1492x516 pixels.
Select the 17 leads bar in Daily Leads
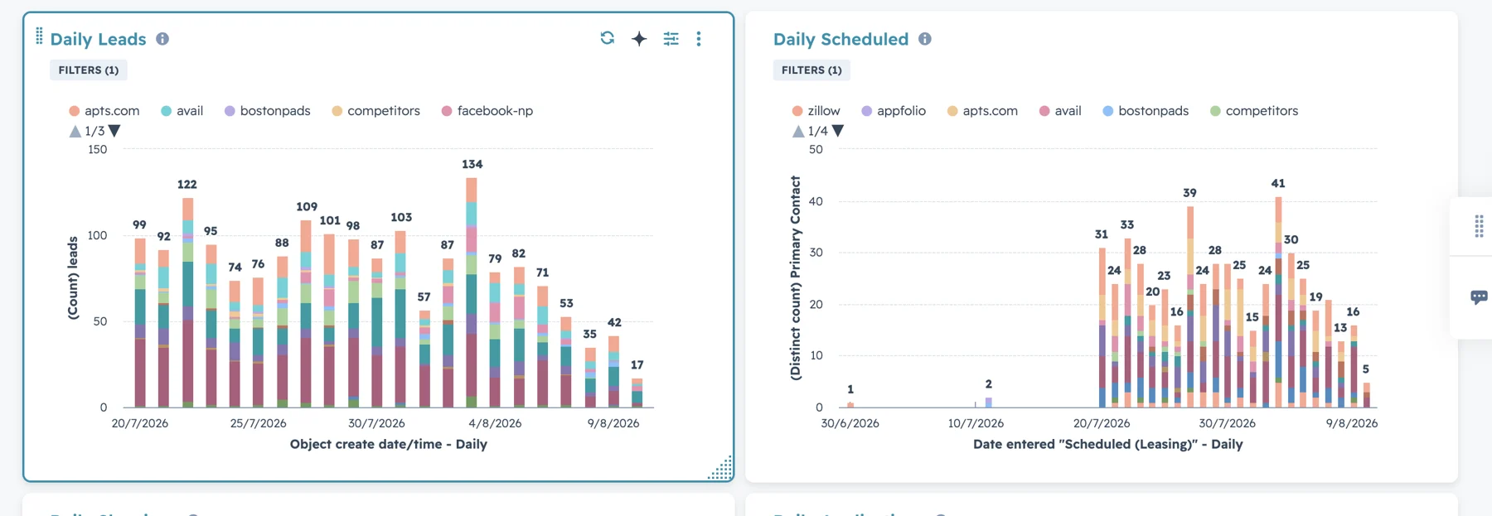637,393
